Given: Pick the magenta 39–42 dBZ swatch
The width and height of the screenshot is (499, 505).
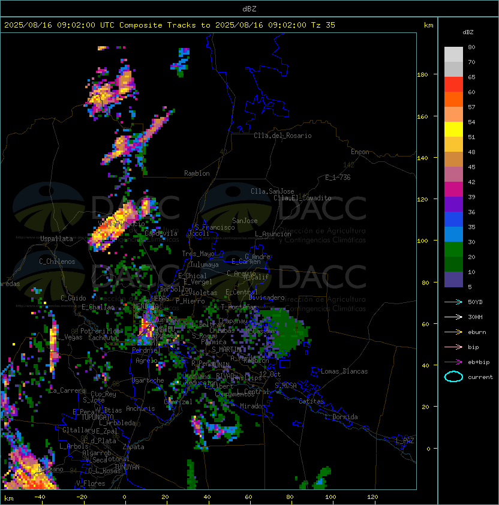Looking at the screenshot, I should tap(453, 190).
